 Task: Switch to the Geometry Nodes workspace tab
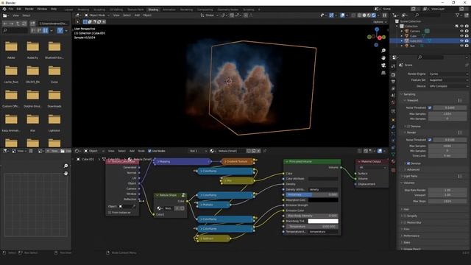(227, 10)
